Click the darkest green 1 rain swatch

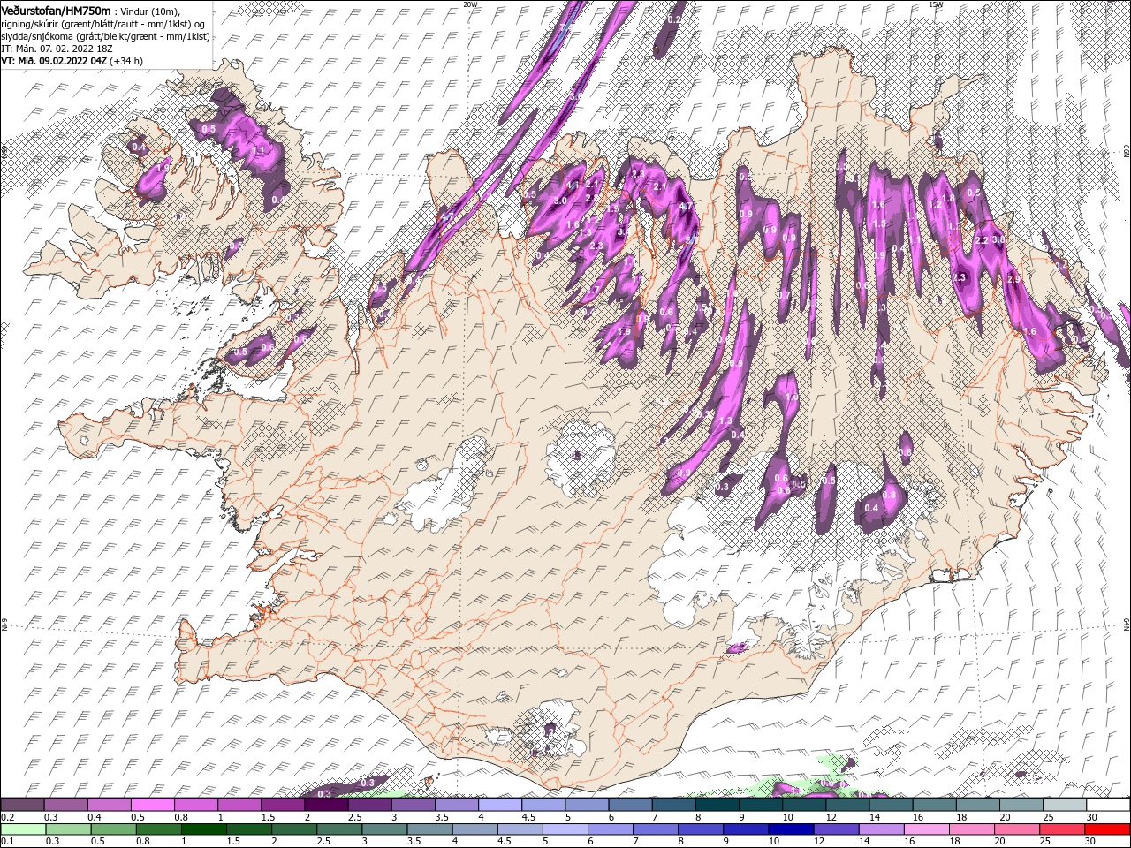[x=204, y=829]
